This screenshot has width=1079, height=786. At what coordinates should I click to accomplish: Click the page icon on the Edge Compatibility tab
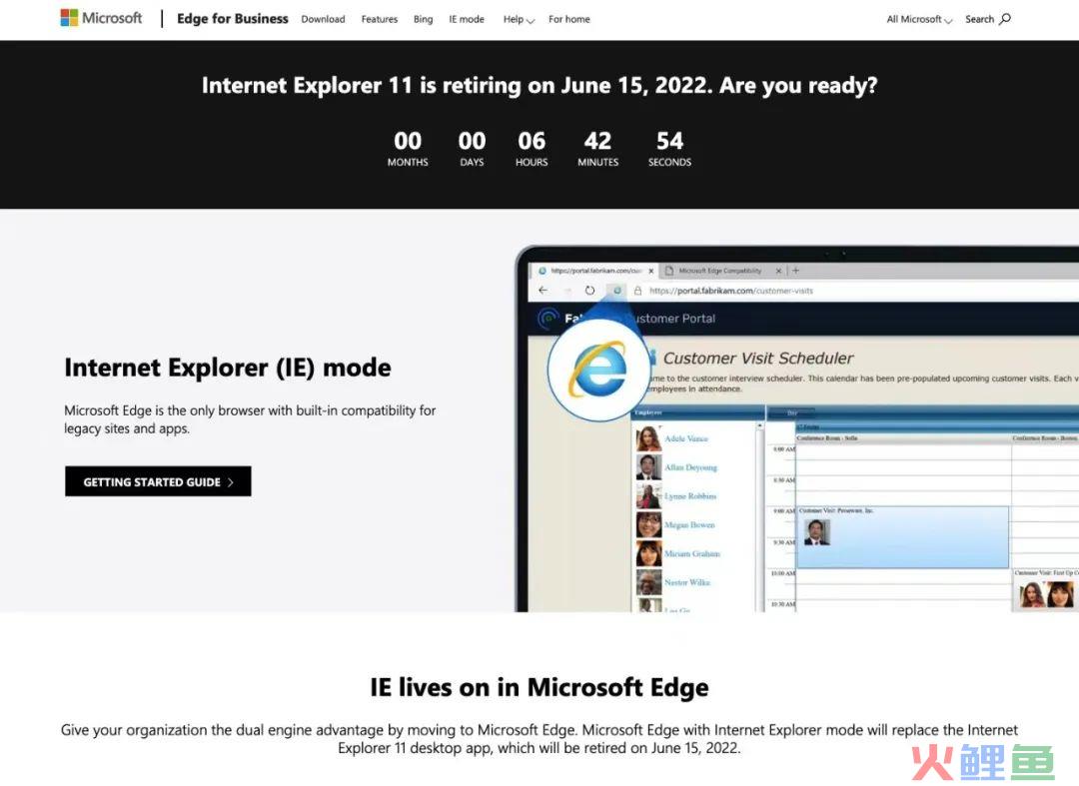point(668,271)
